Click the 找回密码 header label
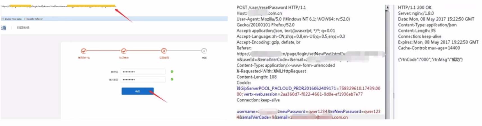 pyautogui.click(x=23, y=28)
